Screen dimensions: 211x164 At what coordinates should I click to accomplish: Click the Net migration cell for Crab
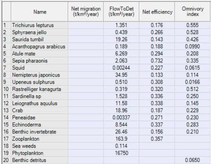click(x=86, y=111)
